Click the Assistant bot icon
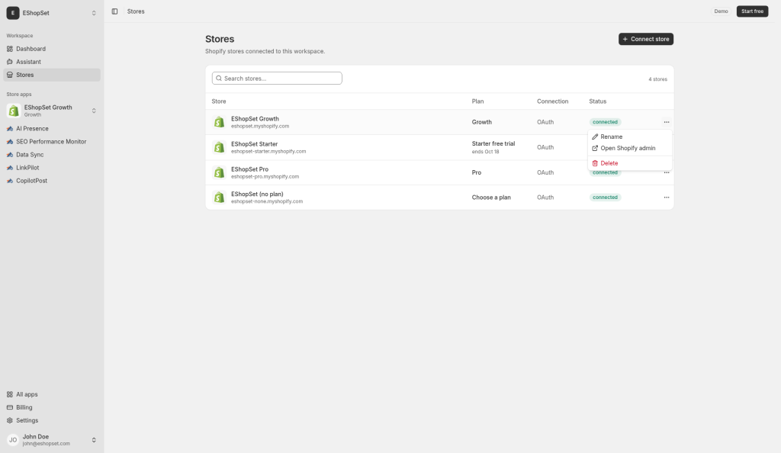Screen dimensions: 781x453 (x=9, y=62)
